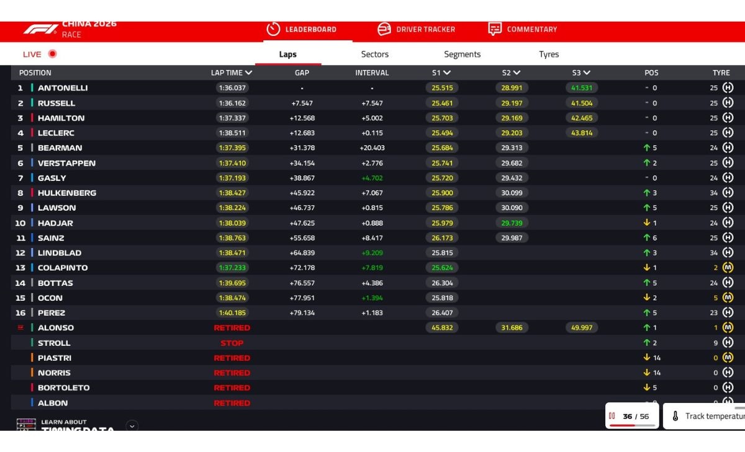
Task: Click the thermometer icon for track temperature
Action: (x=675, y=416)
